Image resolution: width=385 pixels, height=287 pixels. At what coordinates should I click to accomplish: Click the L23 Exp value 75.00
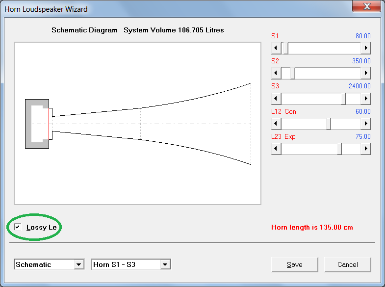click(363, 136)
